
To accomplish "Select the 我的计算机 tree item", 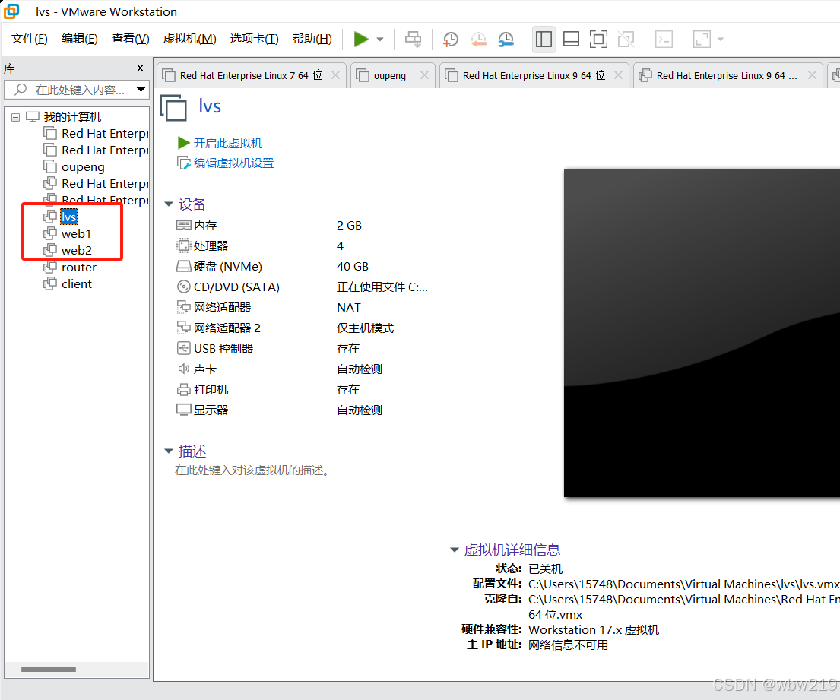I will [x=72, y=117].
